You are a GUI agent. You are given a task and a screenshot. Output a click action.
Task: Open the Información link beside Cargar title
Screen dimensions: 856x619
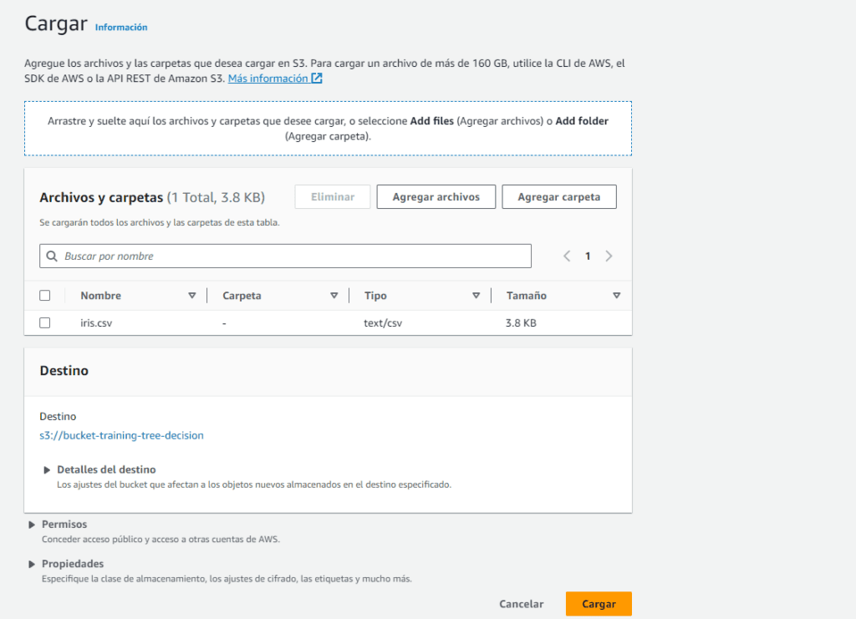[x=121, y=28]
